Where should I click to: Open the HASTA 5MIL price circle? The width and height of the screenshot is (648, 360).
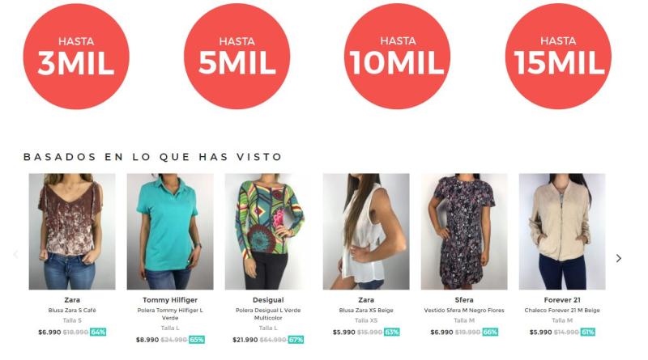click(237, 57)
